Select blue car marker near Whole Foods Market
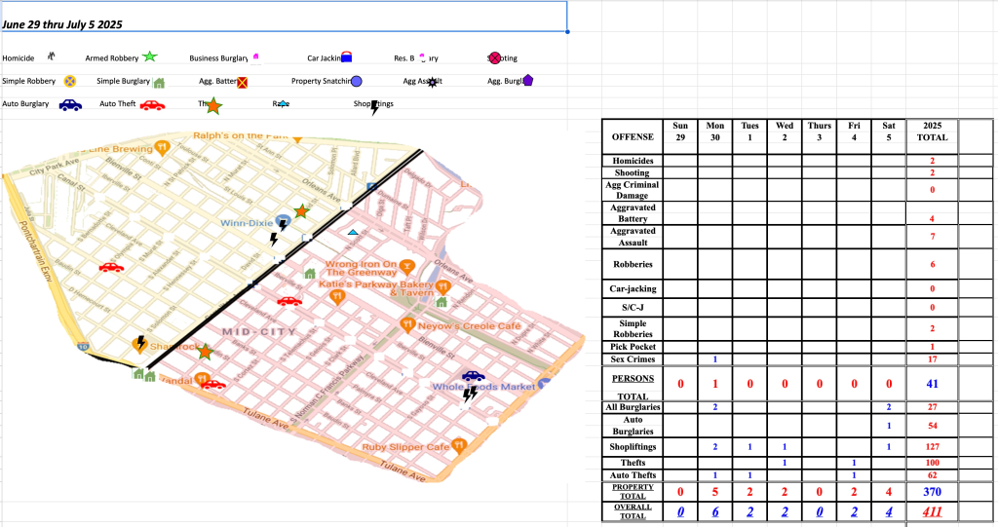 pos(474,376)
